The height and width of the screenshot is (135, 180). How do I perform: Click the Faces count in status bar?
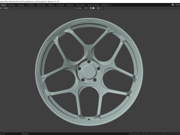[x=166, y=134]
